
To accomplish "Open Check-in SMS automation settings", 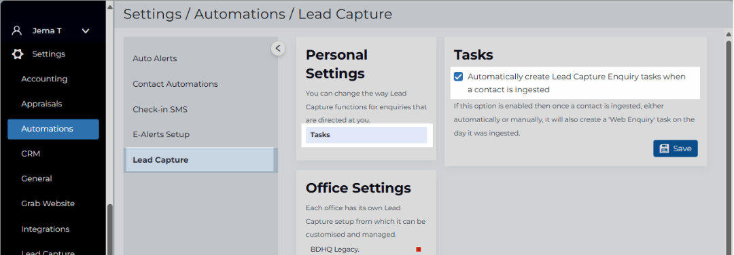I will tap(160, 109).
